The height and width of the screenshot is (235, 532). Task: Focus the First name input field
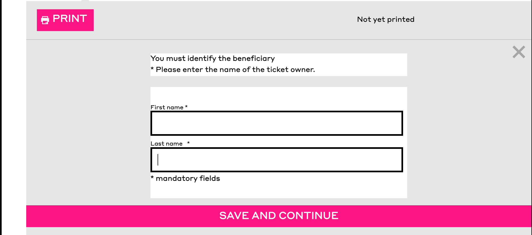point(277,123)
